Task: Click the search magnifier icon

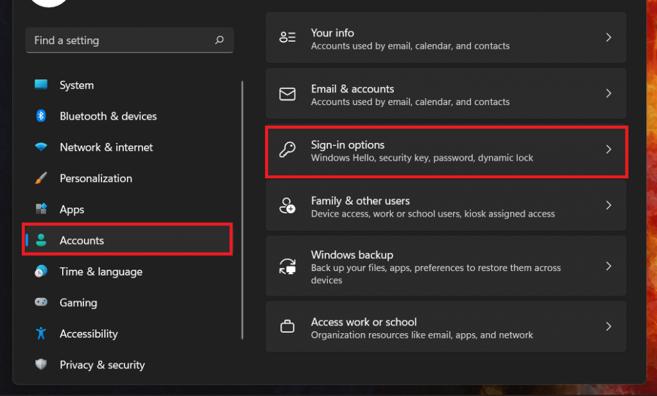Action: pyautogui.click(x=219, y=40)
